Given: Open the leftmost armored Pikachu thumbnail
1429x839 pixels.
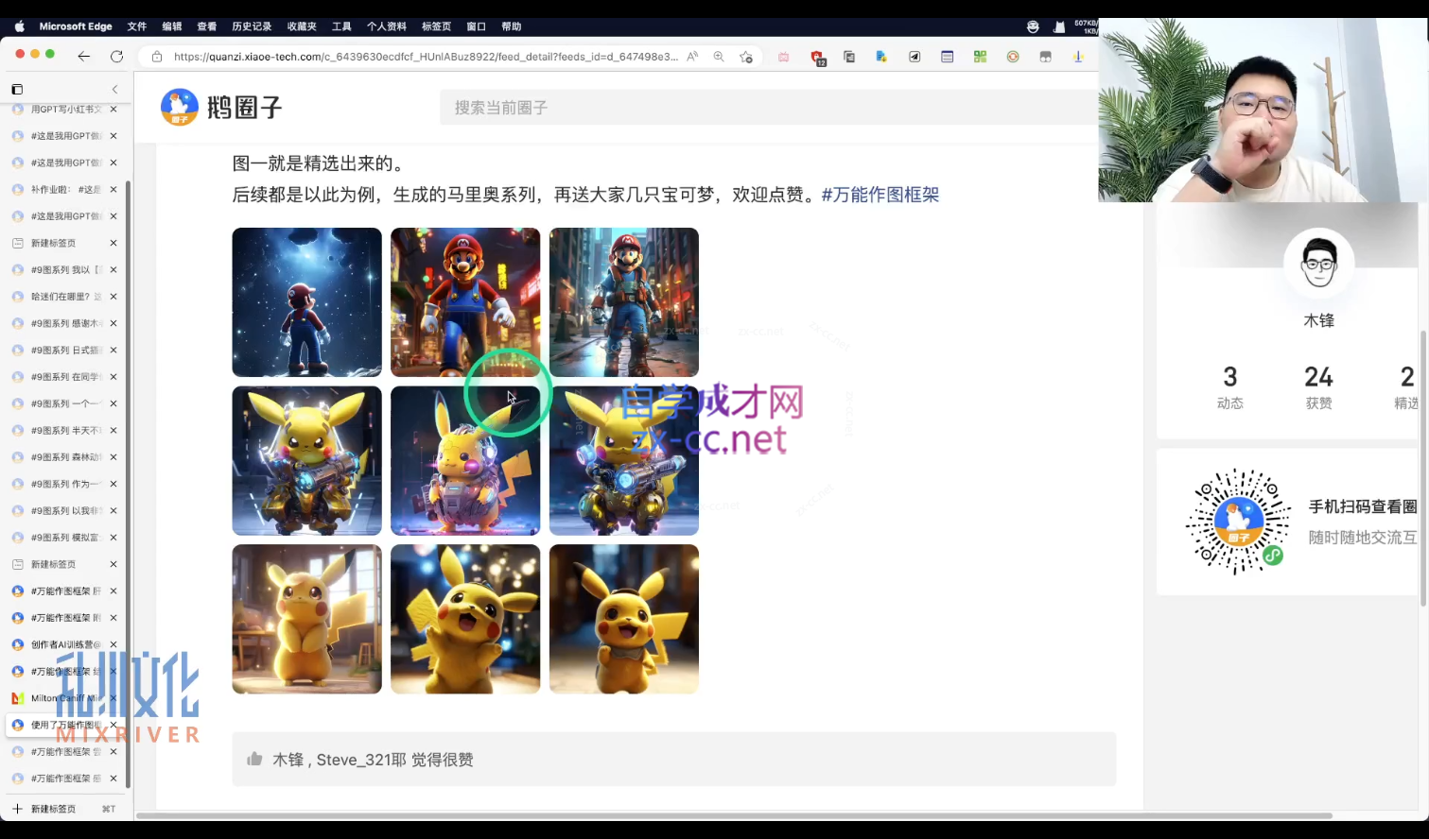Looking at the screenshot, I should point(307,461).
